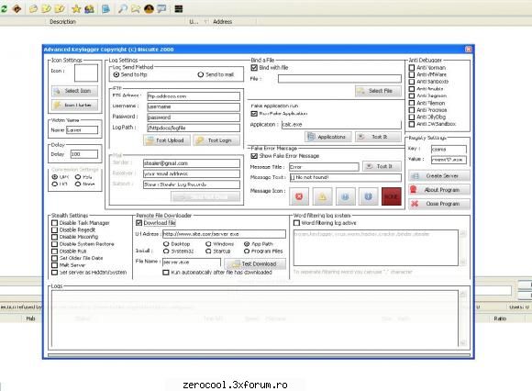Select the Program Files install radio button

point(247,251)
